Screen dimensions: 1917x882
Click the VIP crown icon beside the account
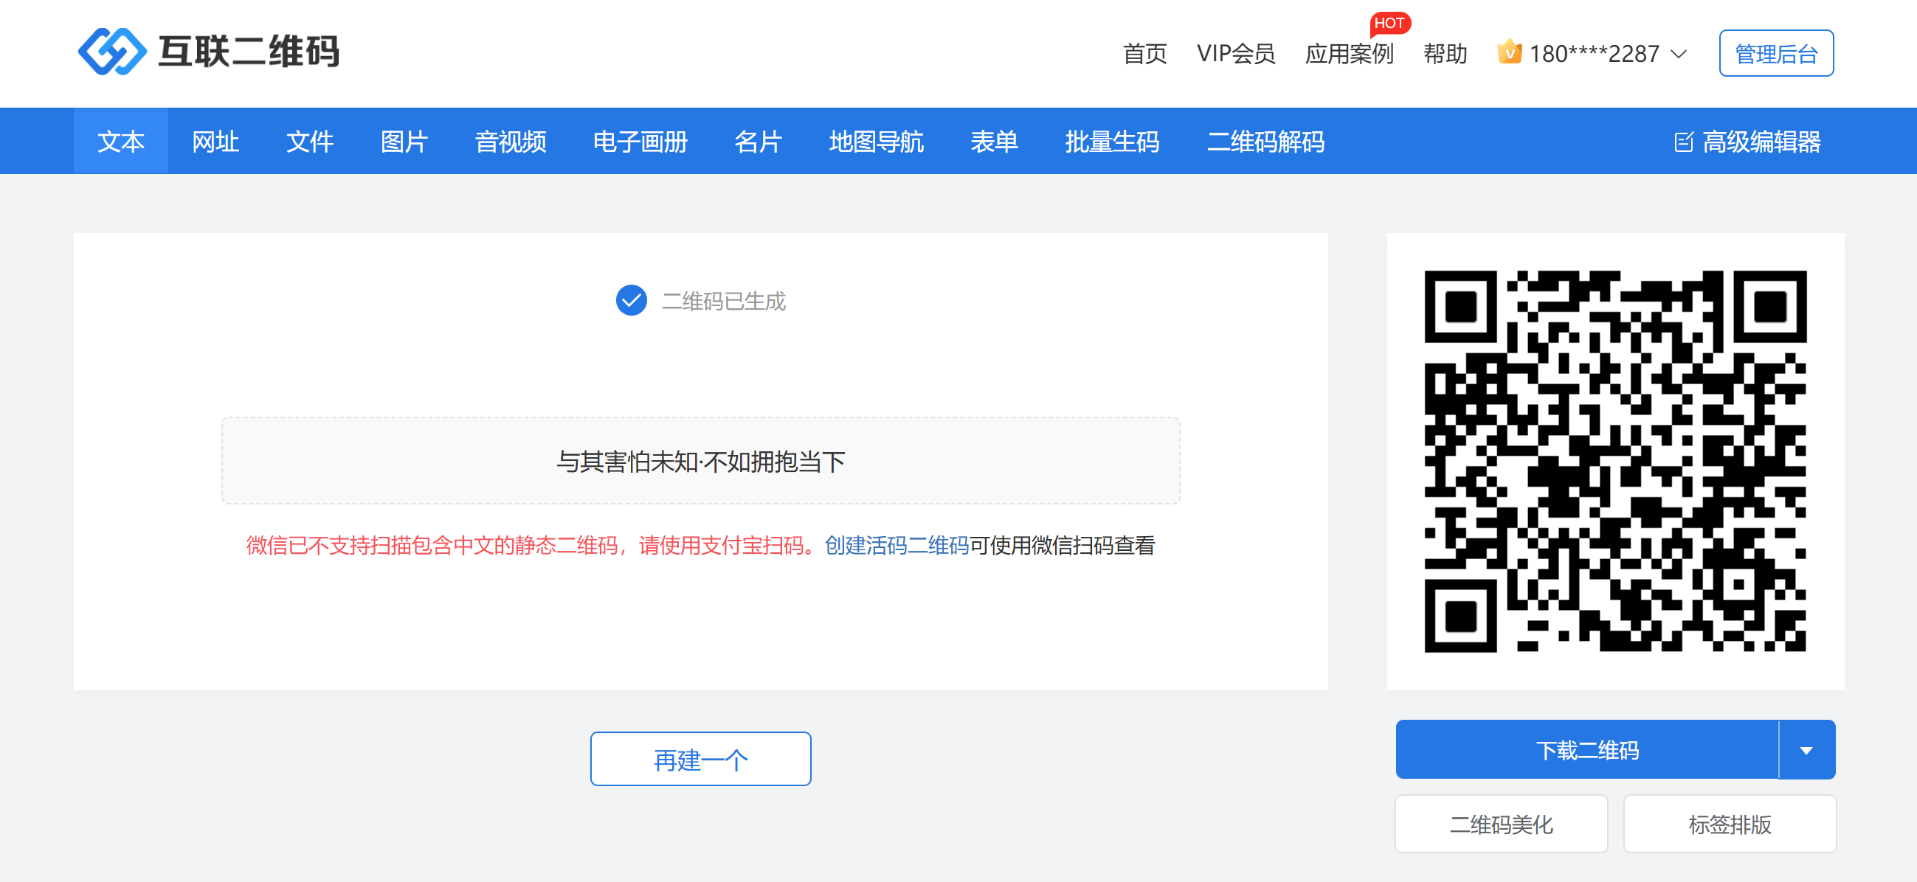pos(1508,53)
